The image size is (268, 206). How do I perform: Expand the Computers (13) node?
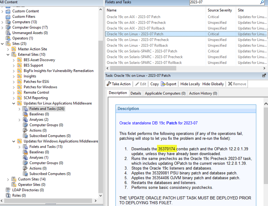[2, 22]
